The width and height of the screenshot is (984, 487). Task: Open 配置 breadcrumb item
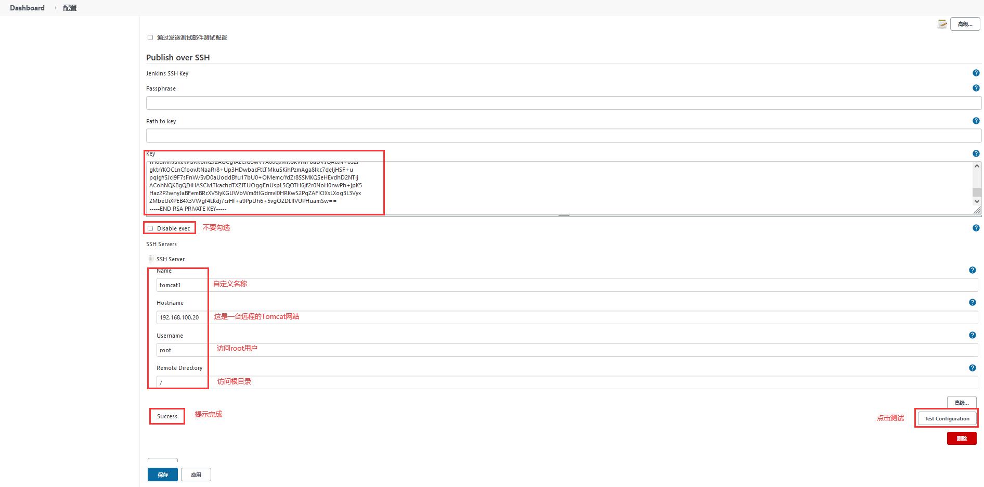tap(70, 8)
